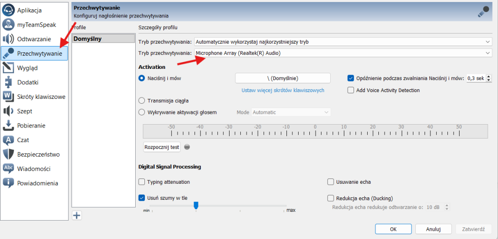Click the Powiadomienia info icon
498x239 pixels.
[8, 183]
